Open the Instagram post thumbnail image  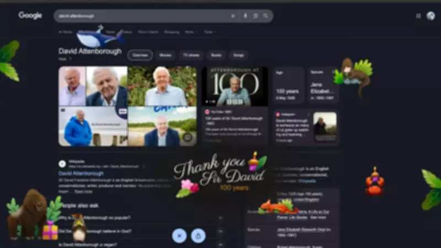[x=325, y=127]
